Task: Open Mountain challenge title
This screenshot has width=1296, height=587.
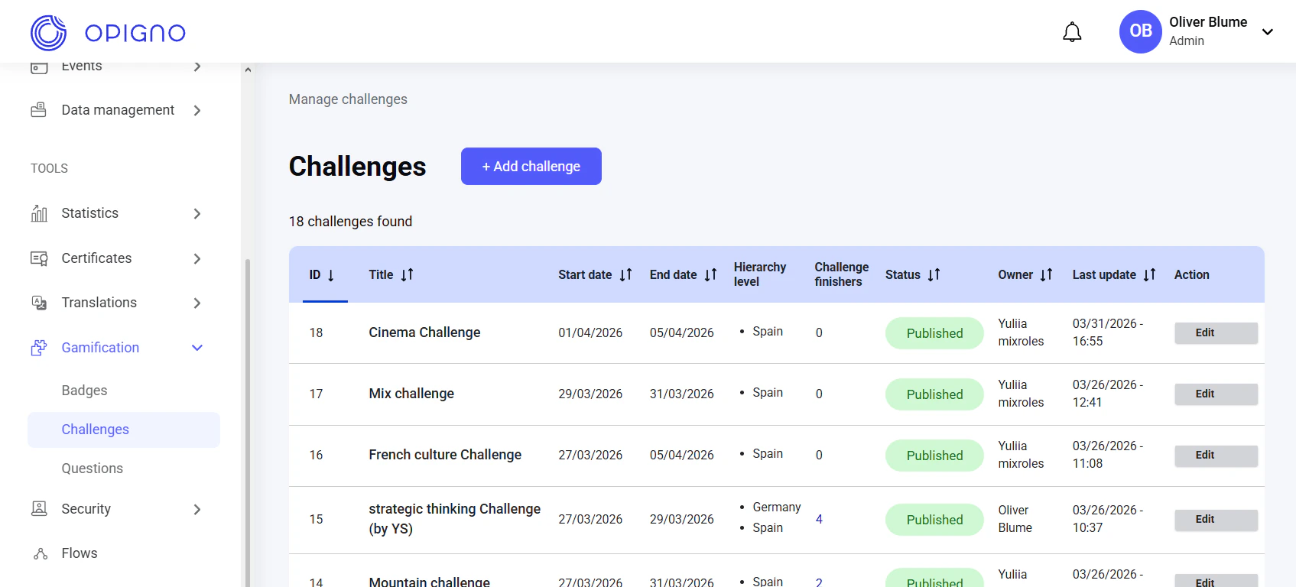Action: pyautogui.click(x=429, y=581)
